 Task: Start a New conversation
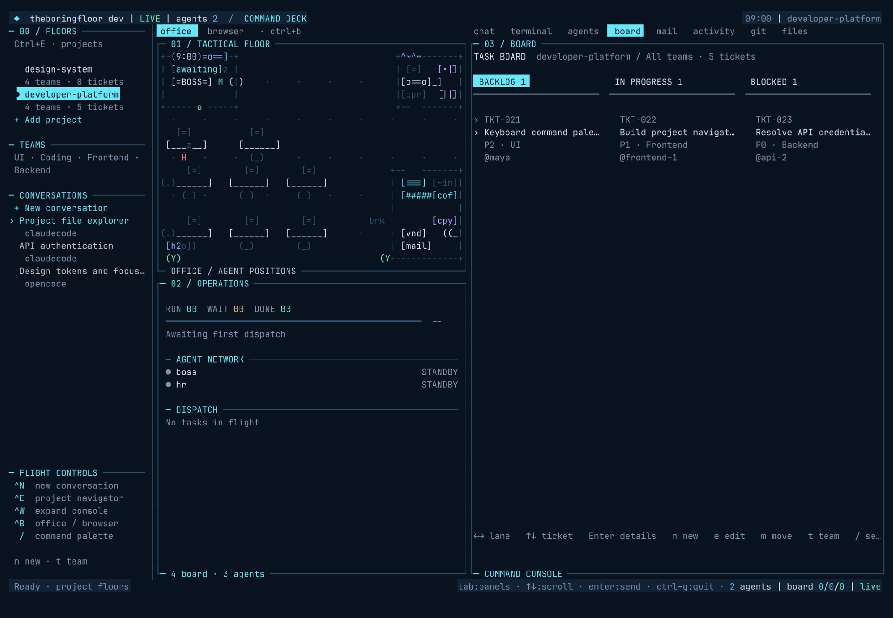[61, 208]
